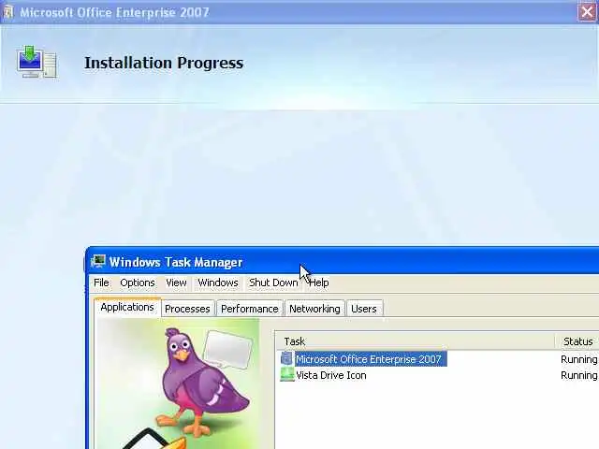
Task: Click the Vista Drive Icon task icon
Action: 287,375
